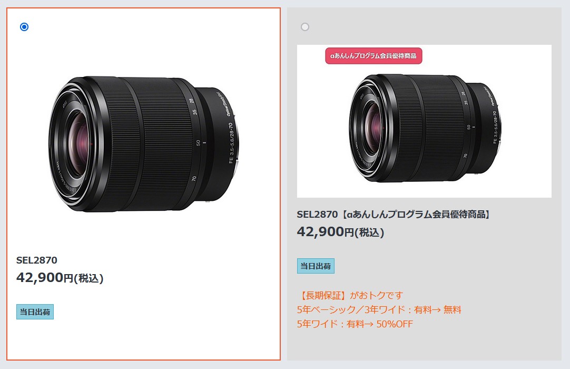Choose the αあんしんプログラム member offer radio button
The image size is (570, 369).
(305, 27)
